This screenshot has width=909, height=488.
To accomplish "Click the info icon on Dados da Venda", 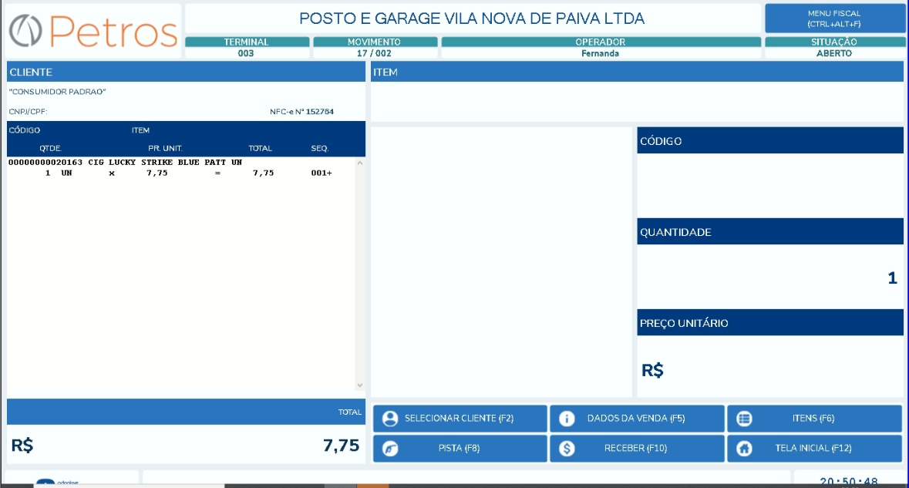I will pyautogui.click(x=567, y=419).
